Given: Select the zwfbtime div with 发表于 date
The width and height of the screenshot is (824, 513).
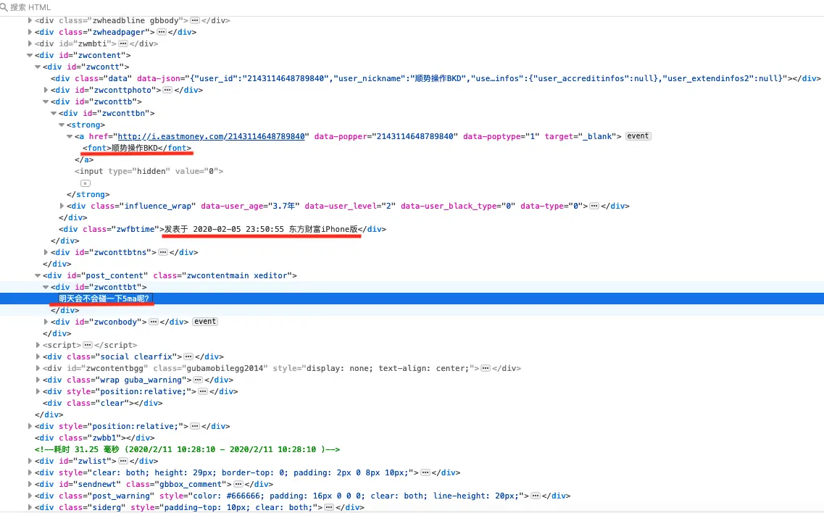Looking at the screenshot, I should tap(222, 229).
